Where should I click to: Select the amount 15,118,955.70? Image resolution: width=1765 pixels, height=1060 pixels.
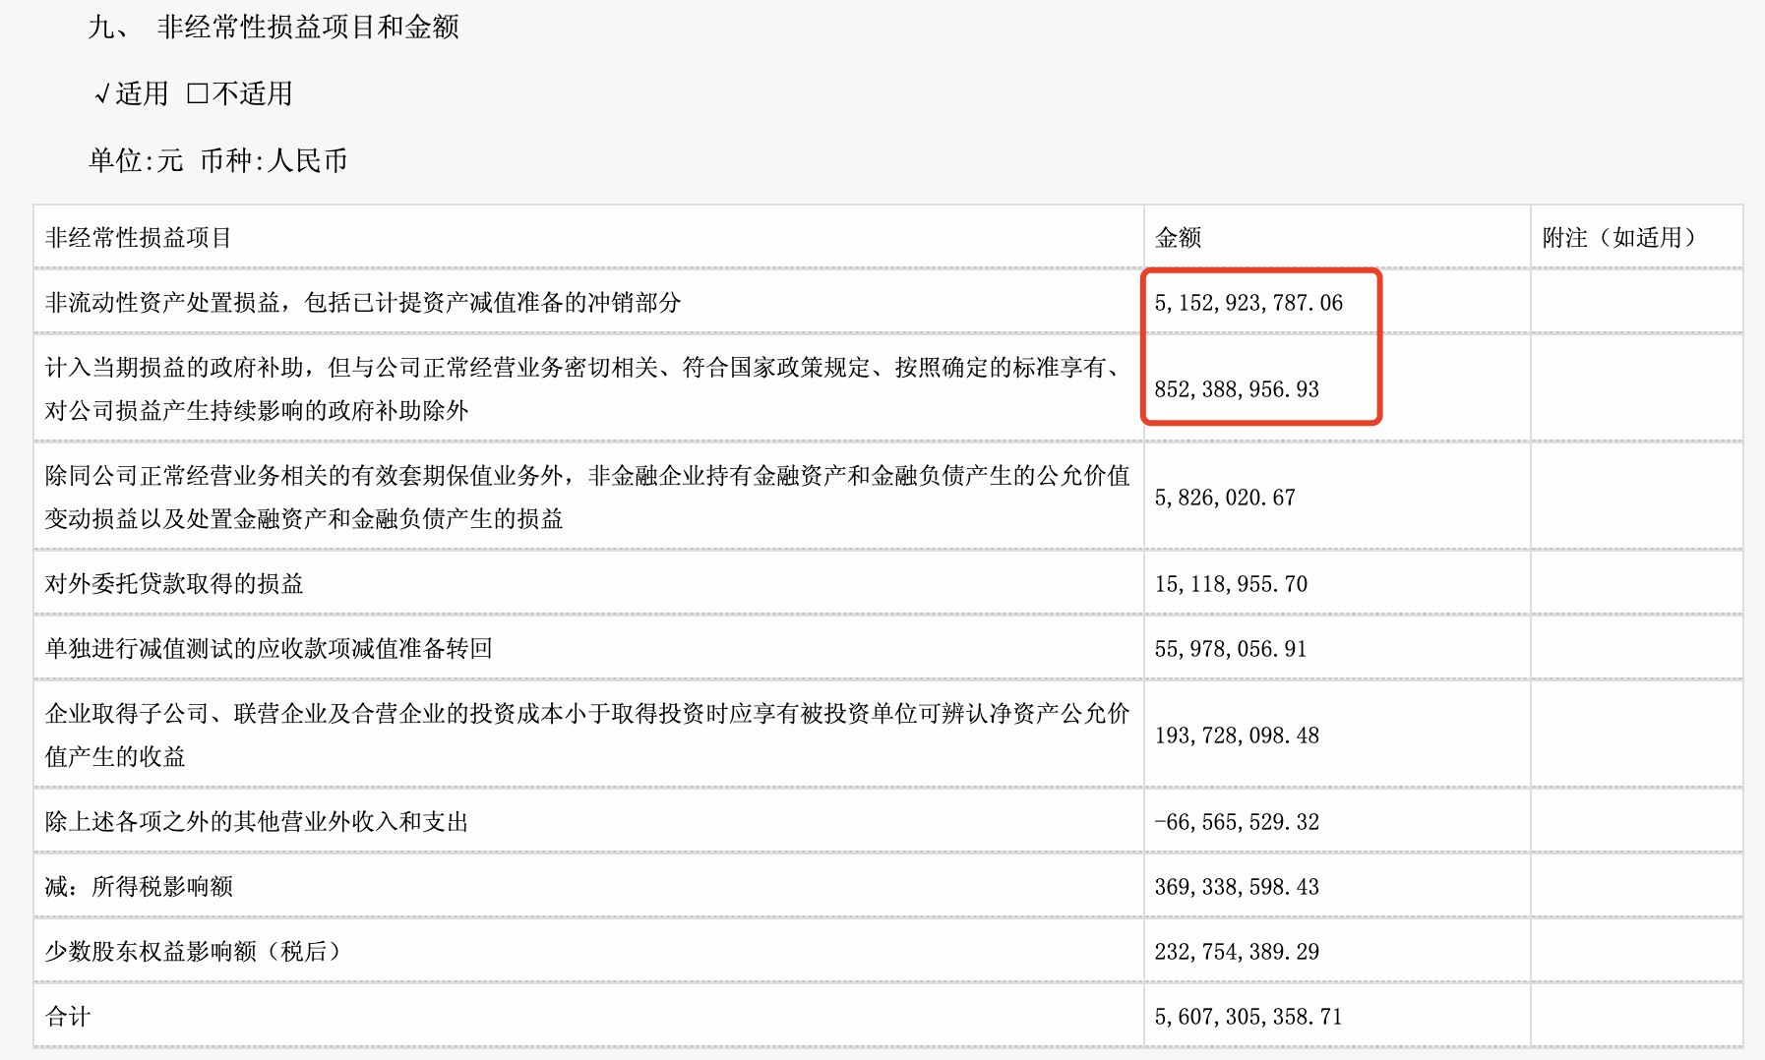click(1231, 583)
